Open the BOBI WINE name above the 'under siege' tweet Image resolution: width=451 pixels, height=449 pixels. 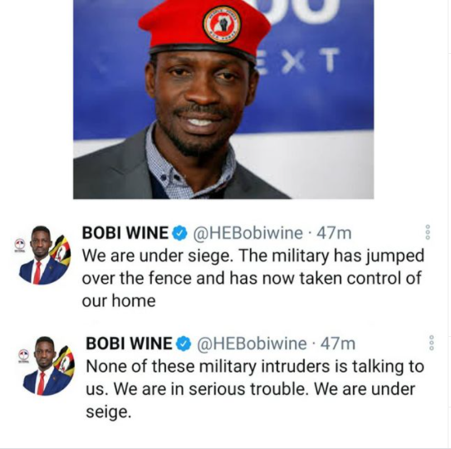point(125,233)
